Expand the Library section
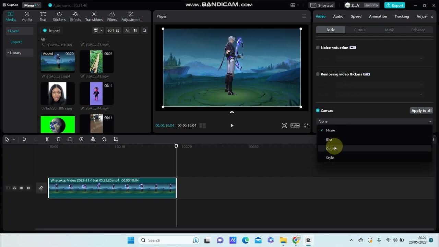The image size is (439, 247). pyautogui.click(x=20, y=53)
